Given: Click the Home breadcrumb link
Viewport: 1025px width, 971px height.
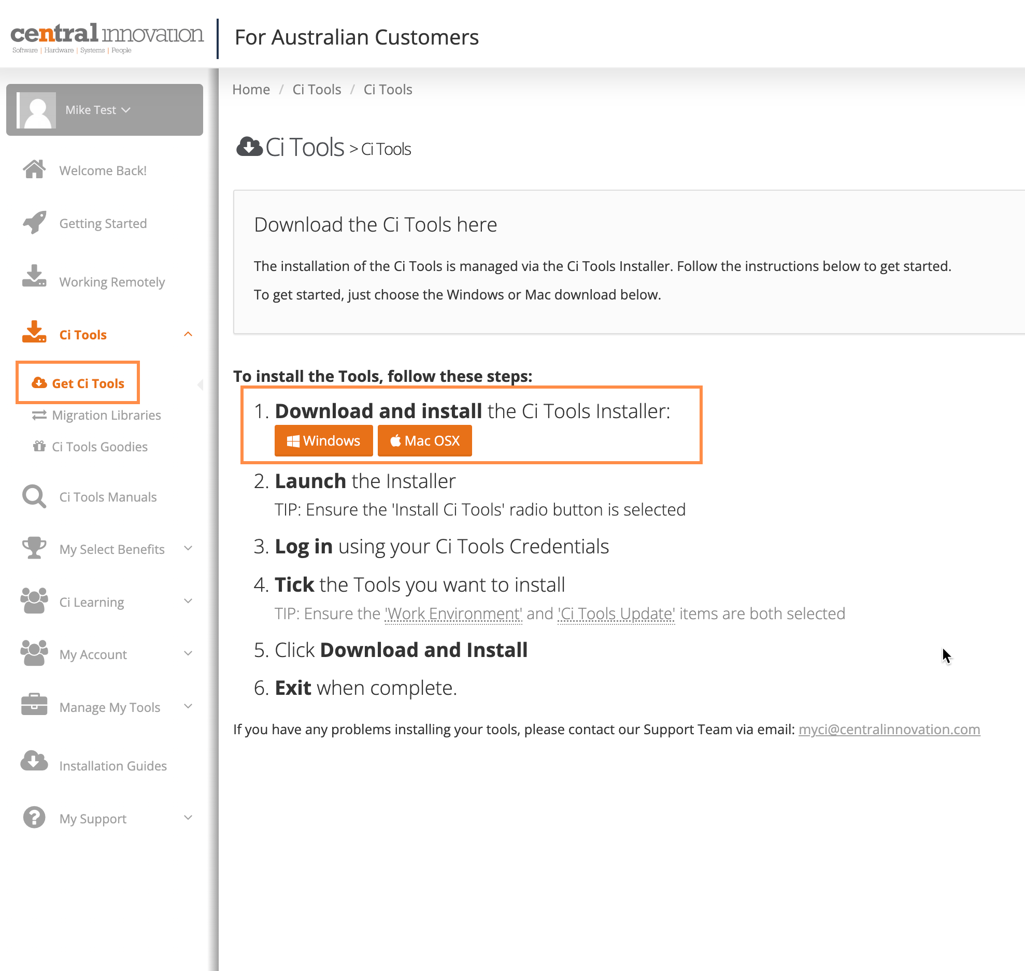Looking at the screenshot, I should click(251, 90).
